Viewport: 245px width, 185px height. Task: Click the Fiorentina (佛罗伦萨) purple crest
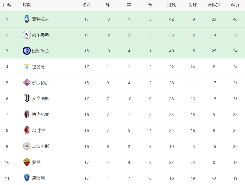(27, 83)
